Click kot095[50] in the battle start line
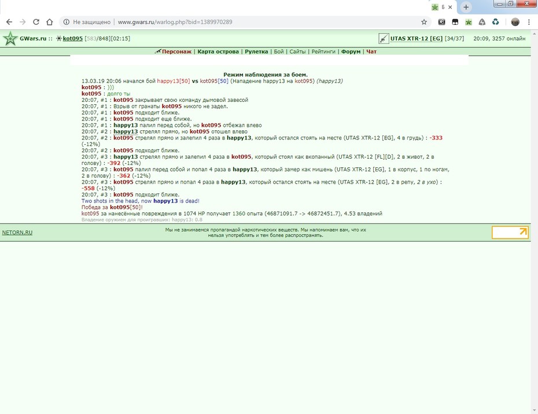Screen dimensions: 538x414 point(214,81)
